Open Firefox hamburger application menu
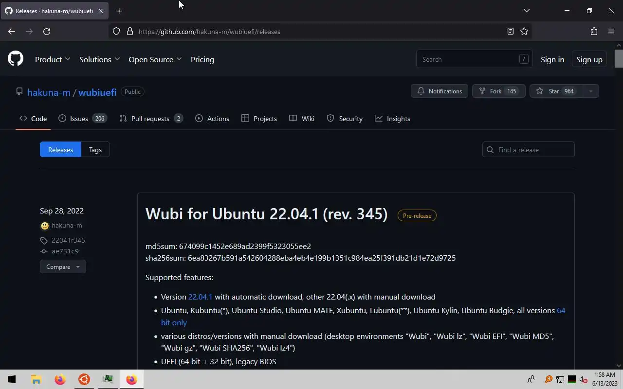 pyautogui.click(x=611, y=32)
